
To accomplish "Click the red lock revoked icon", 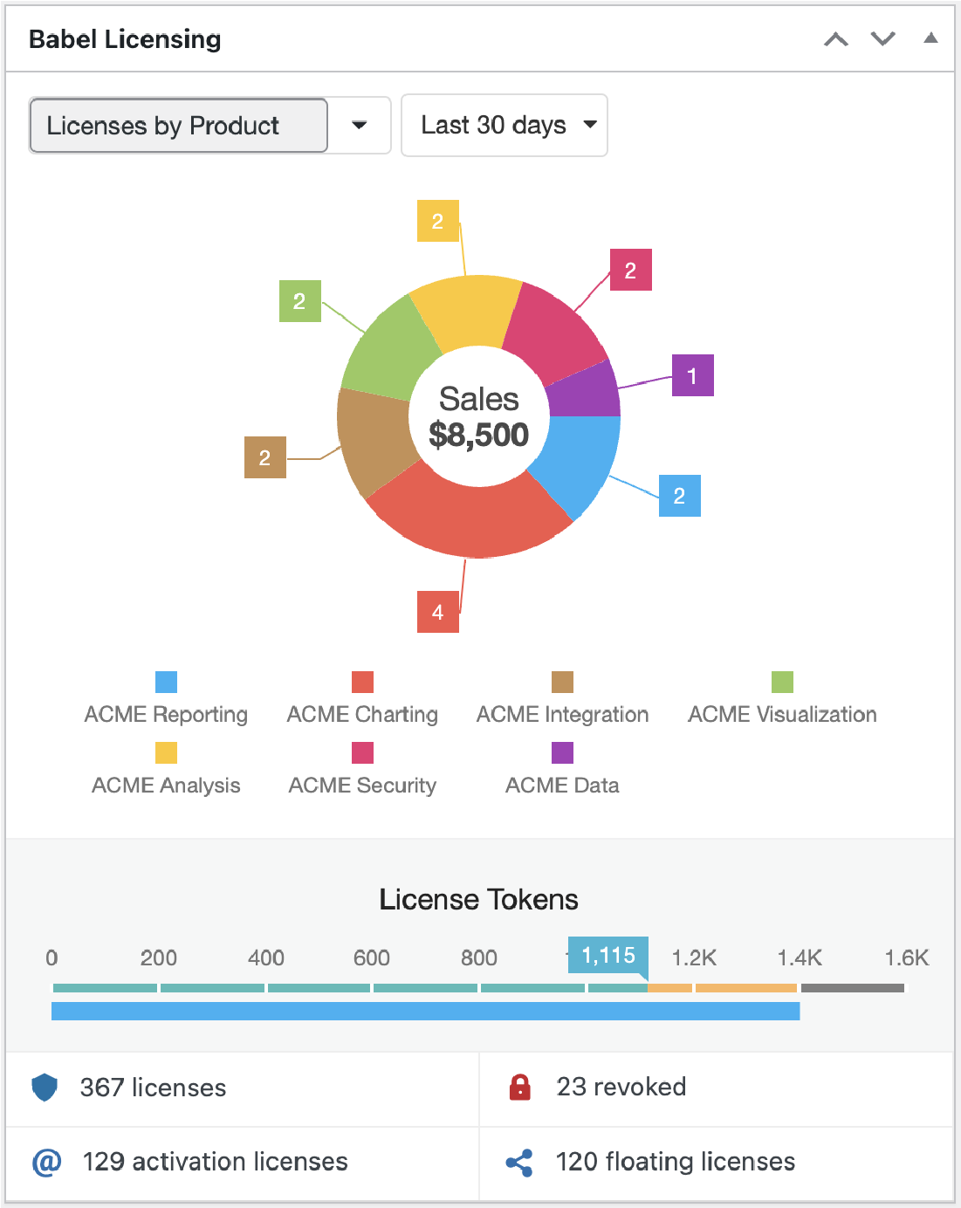I will pos(520,1087).
